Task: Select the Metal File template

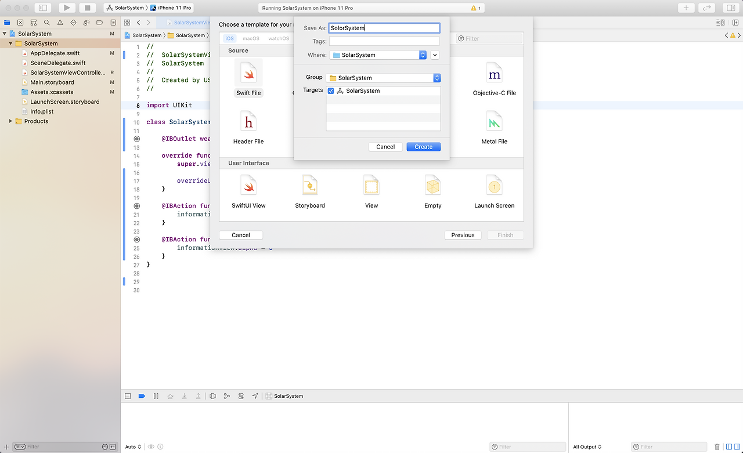Action: [x=495, y=127]
